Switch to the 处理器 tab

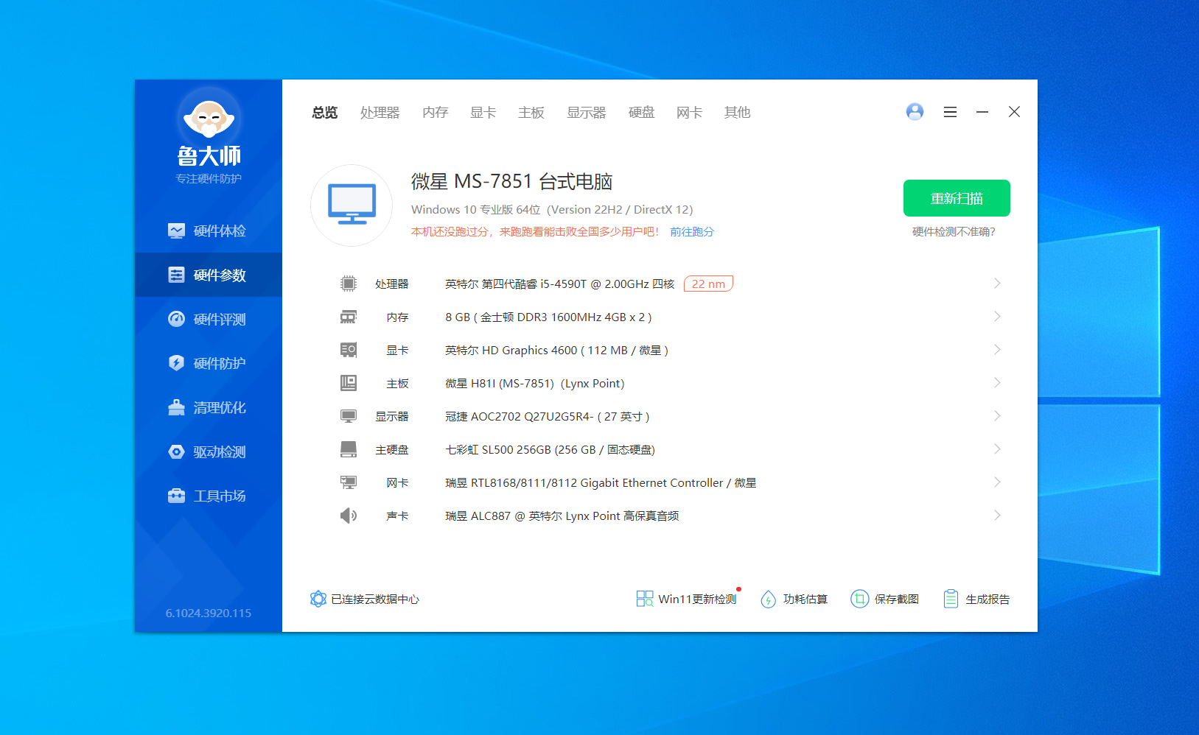[x=380, y=112]
